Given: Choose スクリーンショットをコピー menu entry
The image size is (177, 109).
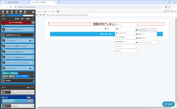Looking at the screenshot, I should pyautogui.click(x=146, y=42).
